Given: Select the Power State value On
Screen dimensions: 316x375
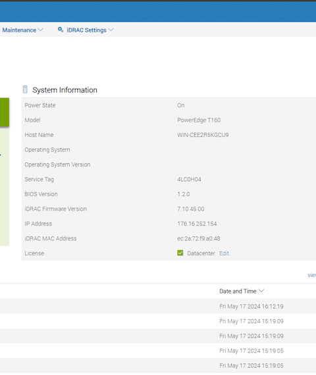Looking at the screenshot, I should [x=181, y=105].
